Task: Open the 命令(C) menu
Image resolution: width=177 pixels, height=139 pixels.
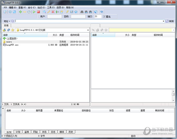Action: coord(32,7)
